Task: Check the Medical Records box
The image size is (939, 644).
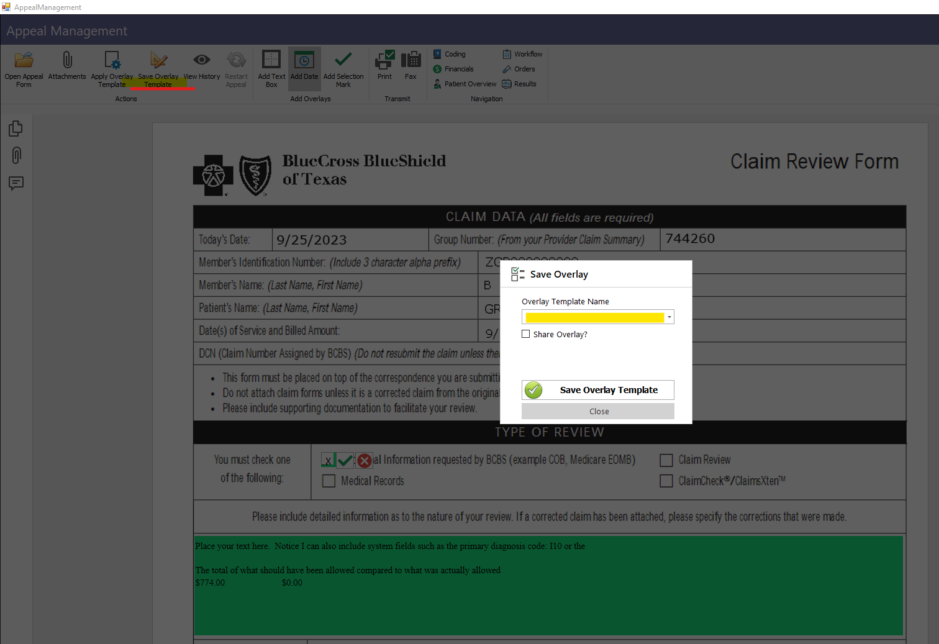Action: point(329,481)
